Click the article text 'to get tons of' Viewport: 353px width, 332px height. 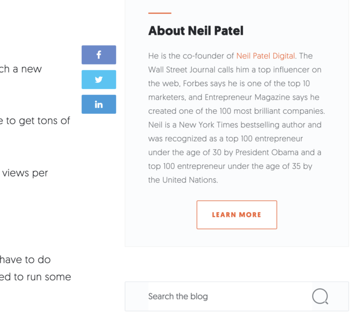coord(38,121)
